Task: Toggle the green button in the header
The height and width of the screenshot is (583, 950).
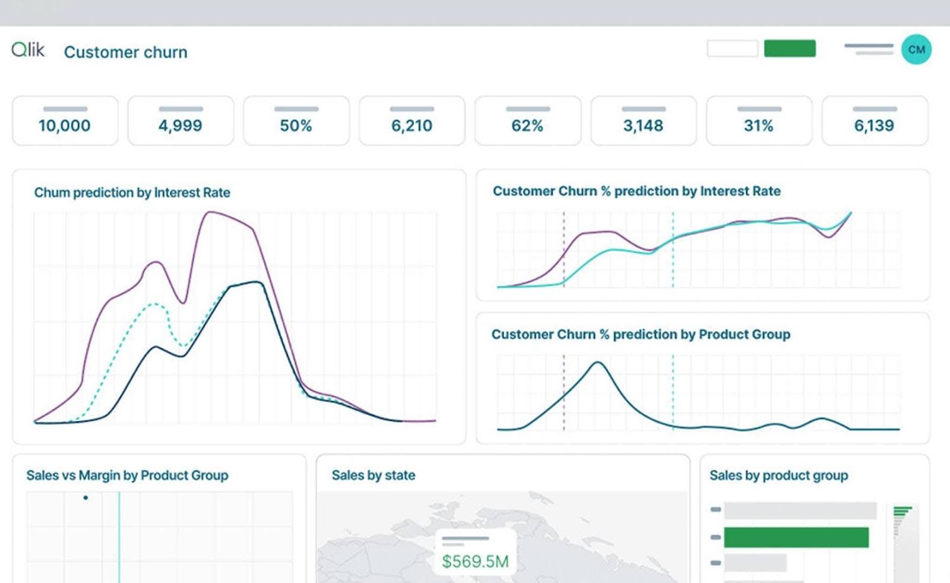Action: pos(789,48)
